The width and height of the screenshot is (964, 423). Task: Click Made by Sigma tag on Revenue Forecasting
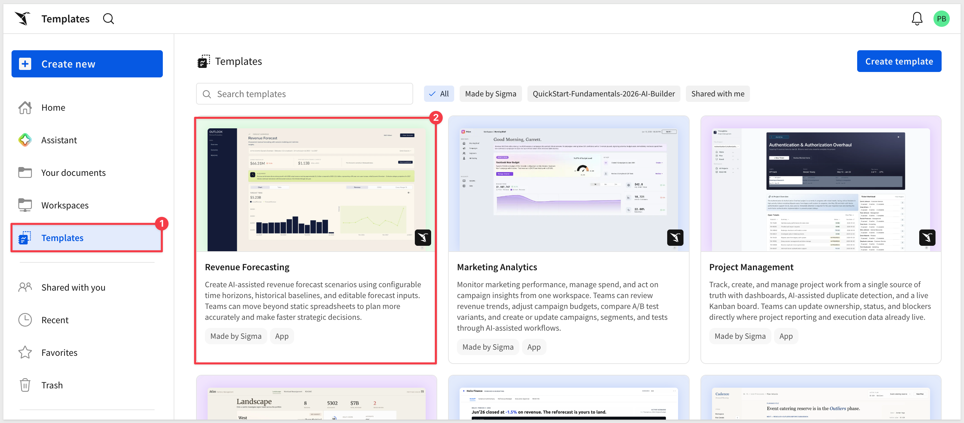tap(236, 336)
